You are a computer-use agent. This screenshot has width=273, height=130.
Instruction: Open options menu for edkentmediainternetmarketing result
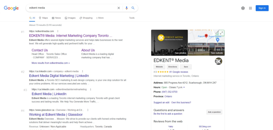point(91,89)
